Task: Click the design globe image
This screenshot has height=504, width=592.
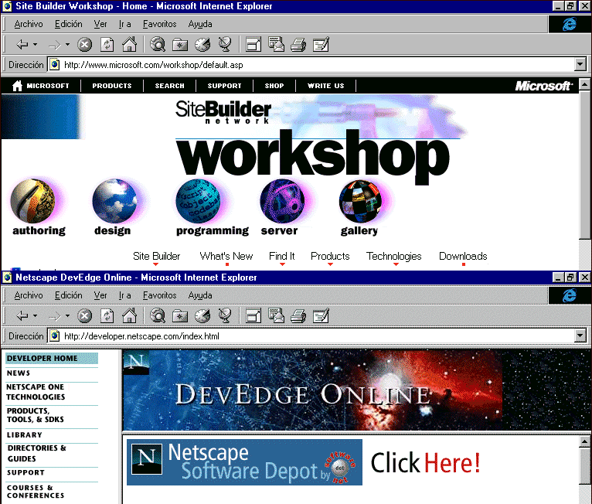Action: click(115, 201)
